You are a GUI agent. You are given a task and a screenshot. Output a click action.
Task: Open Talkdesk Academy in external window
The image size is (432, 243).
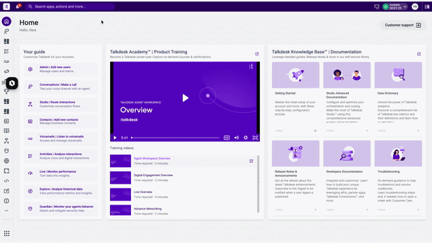256,54
